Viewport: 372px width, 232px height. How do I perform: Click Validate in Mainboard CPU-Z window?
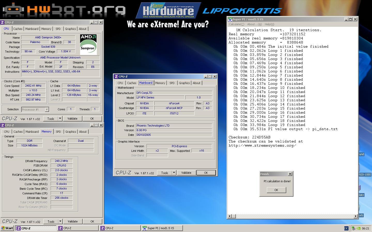[186, 173]
